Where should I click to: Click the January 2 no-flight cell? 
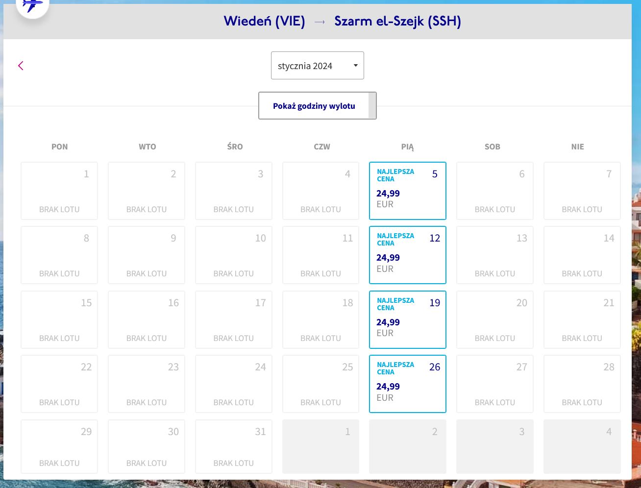[x=147, y=191]
